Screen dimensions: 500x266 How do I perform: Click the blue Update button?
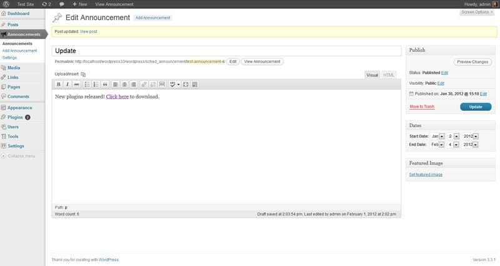click(x=476, y=107)
